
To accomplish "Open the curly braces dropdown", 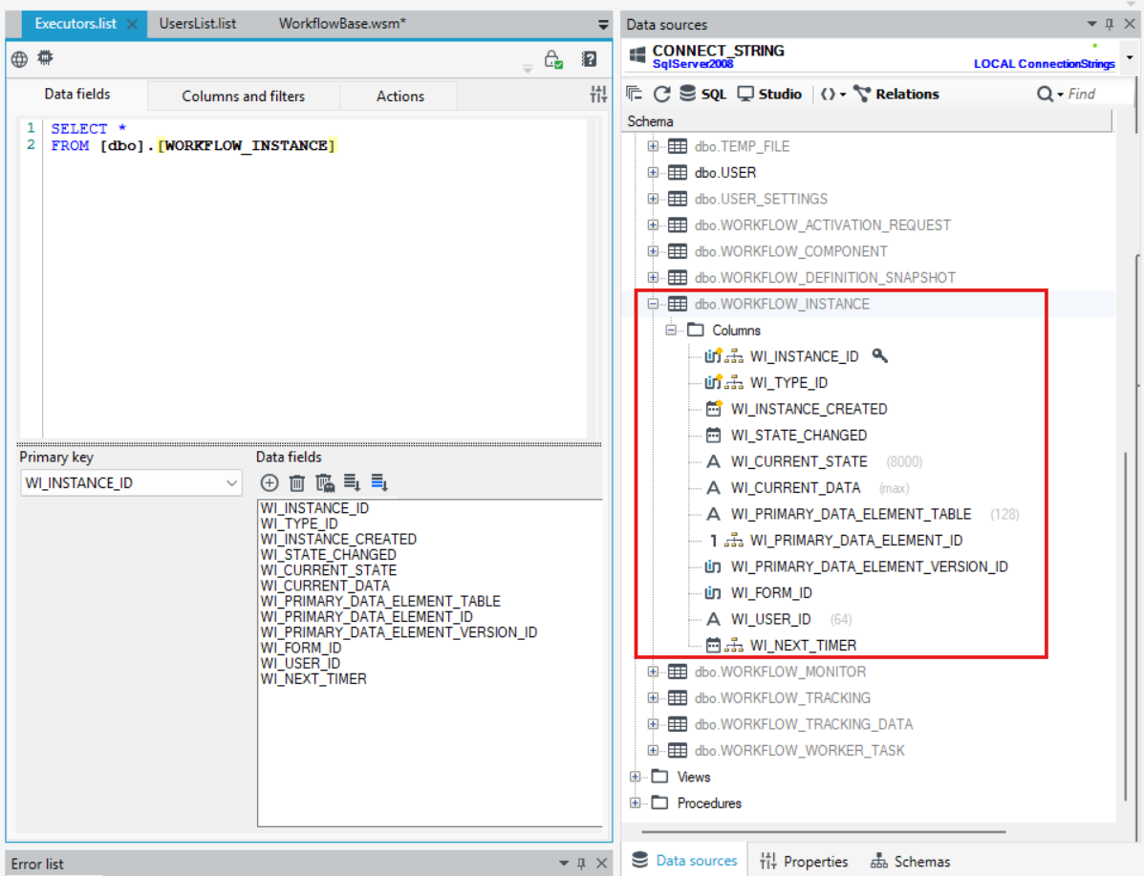I will point(833,94).
